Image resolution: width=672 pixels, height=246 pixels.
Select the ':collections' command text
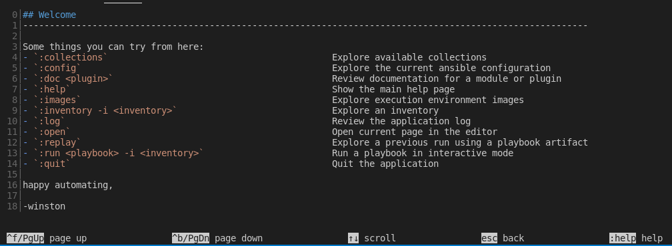click(x=71, y=57)
